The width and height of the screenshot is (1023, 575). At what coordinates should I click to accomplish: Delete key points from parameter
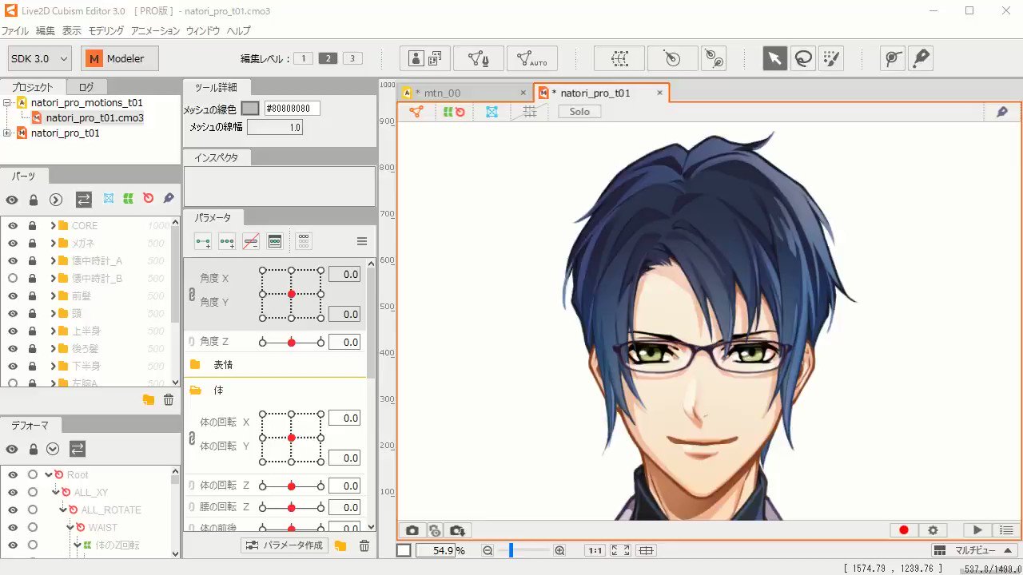pos(251,241)
